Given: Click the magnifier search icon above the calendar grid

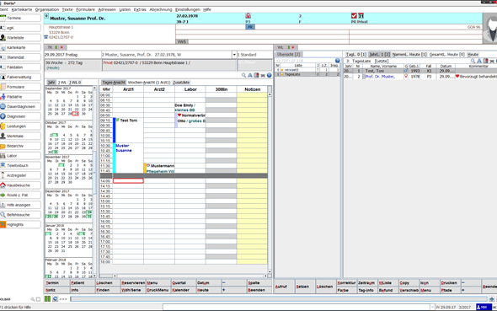Looking at the screenshot, I should point(243,75).
